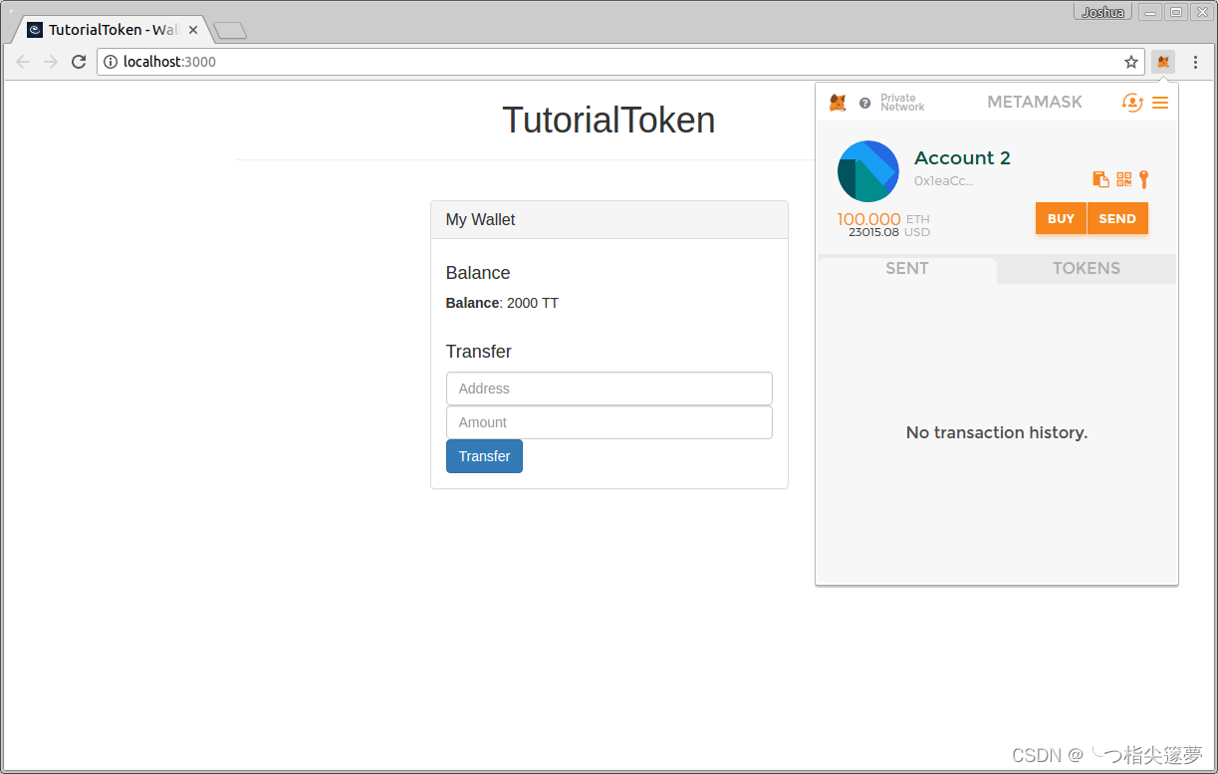This screenshot has width=1218, height=774.
Task: Click the network help question mark icon
Action: pos(864,103)
